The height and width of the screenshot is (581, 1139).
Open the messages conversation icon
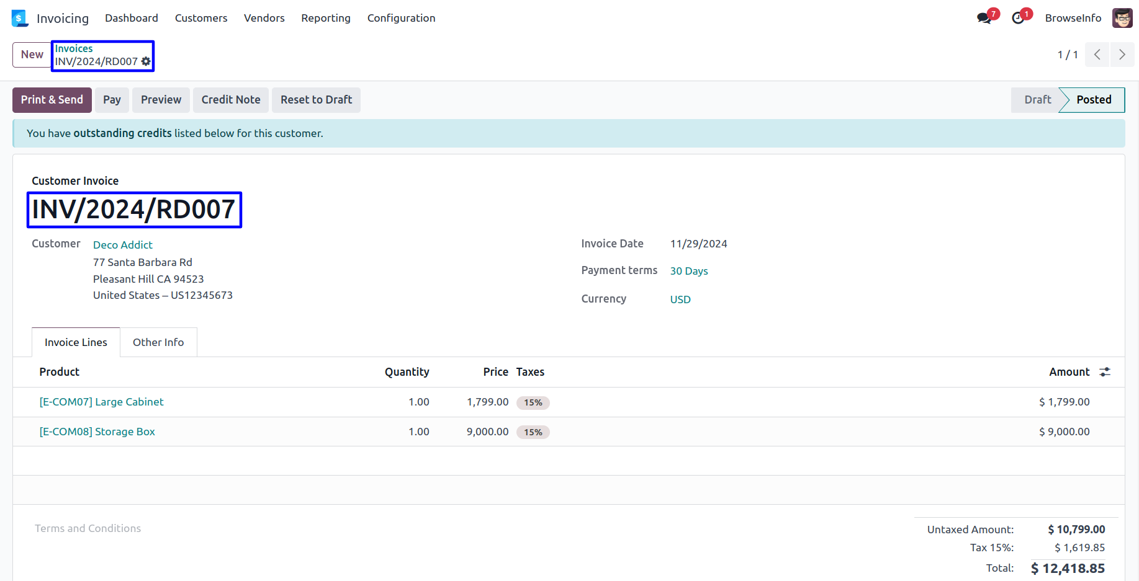(984, 19)
